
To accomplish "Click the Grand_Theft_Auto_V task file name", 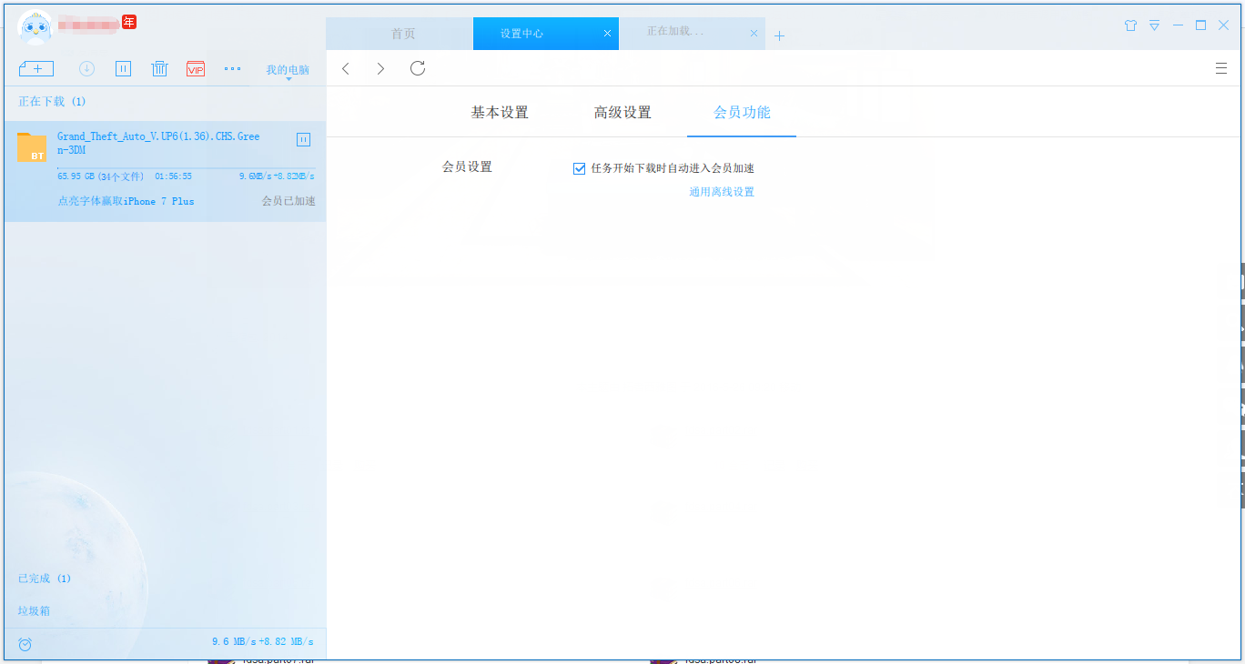I will pyautogui.click(x=158, y=143).
